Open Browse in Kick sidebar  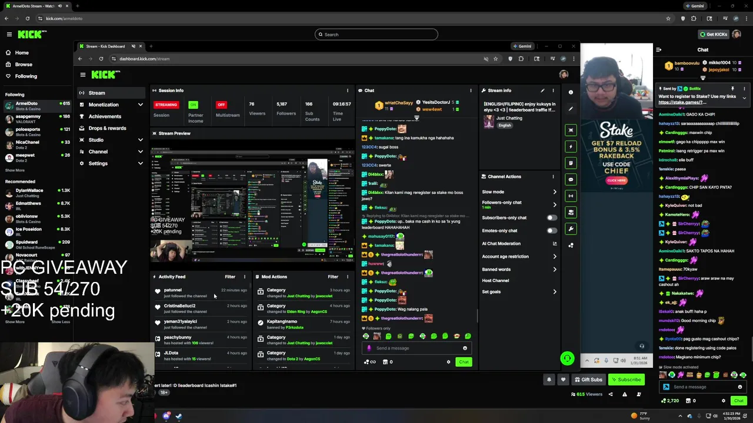(24, 65)
